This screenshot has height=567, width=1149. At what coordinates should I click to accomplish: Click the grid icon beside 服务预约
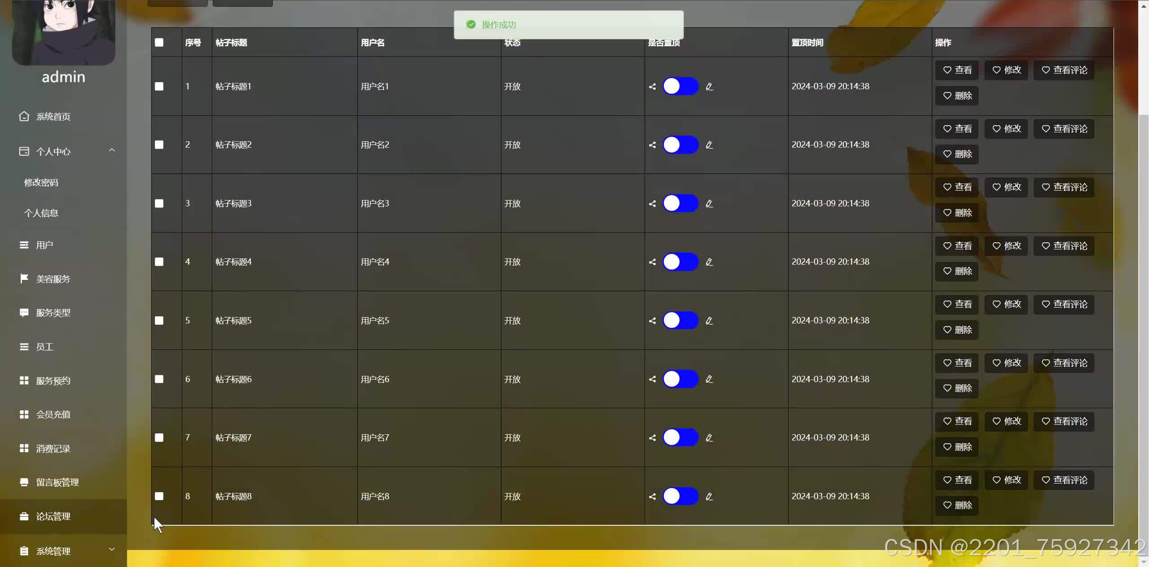[24, 380]
